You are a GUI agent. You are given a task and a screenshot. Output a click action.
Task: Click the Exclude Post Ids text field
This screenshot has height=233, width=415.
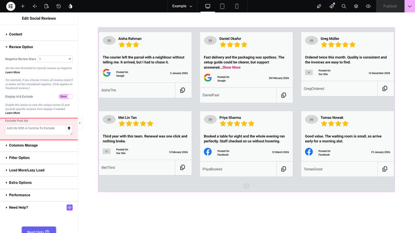(x=36, y=130)
